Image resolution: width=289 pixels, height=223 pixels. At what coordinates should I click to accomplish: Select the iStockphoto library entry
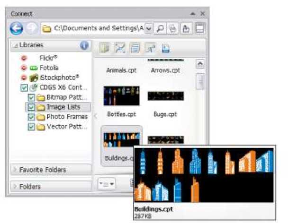point(59,77)
